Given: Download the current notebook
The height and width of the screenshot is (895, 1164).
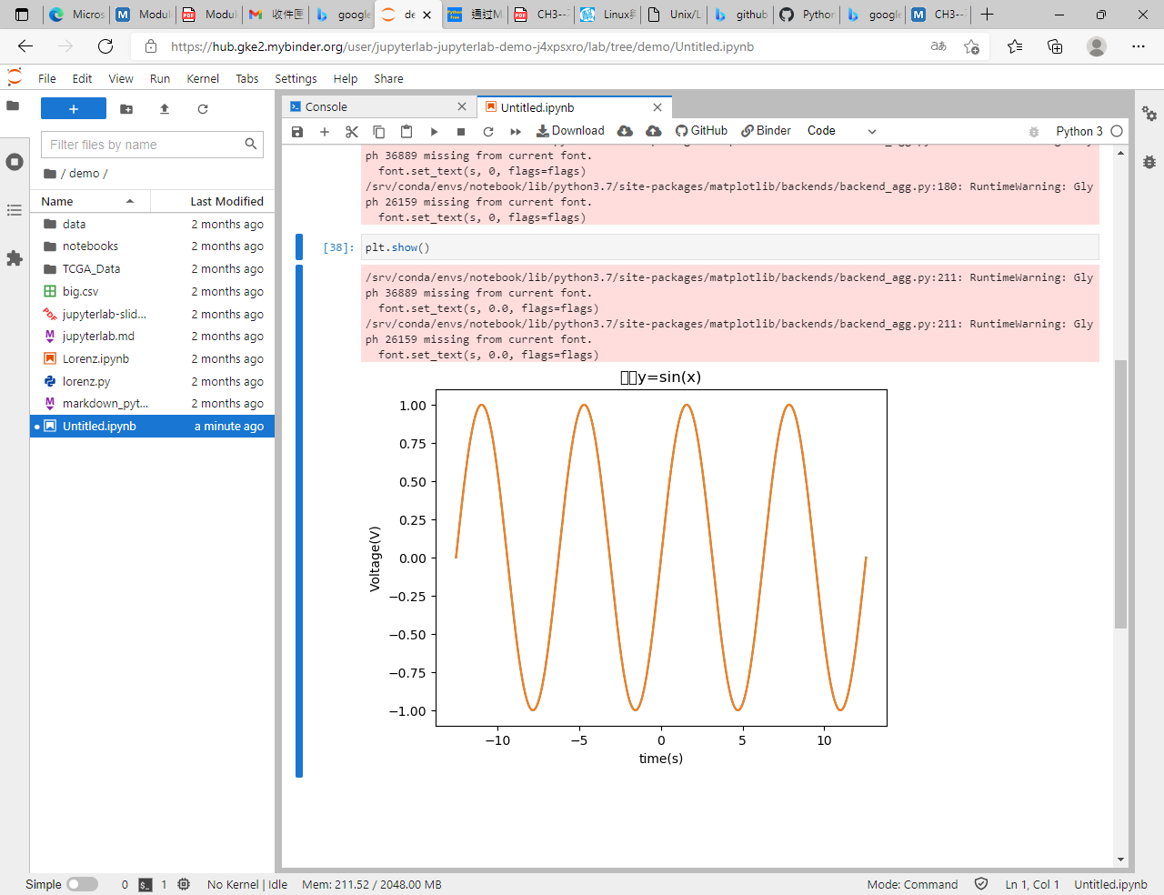Looking at the screenshot, I should [x=569, y=131].
